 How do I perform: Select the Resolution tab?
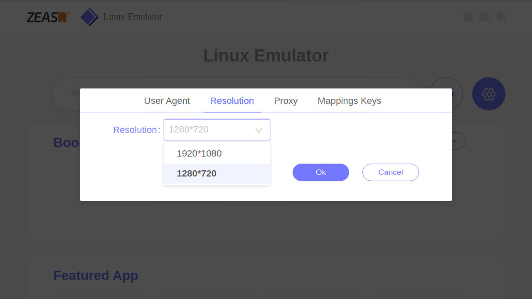click(232, 101)
